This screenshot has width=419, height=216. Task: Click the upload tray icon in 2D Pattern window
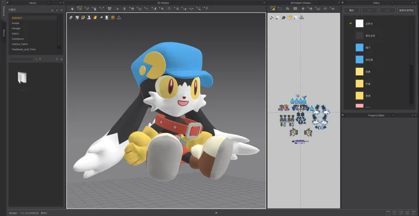(x=301, y=17)
